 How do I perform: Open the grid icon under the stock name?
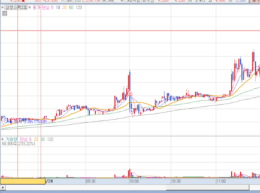pos(4,13)
